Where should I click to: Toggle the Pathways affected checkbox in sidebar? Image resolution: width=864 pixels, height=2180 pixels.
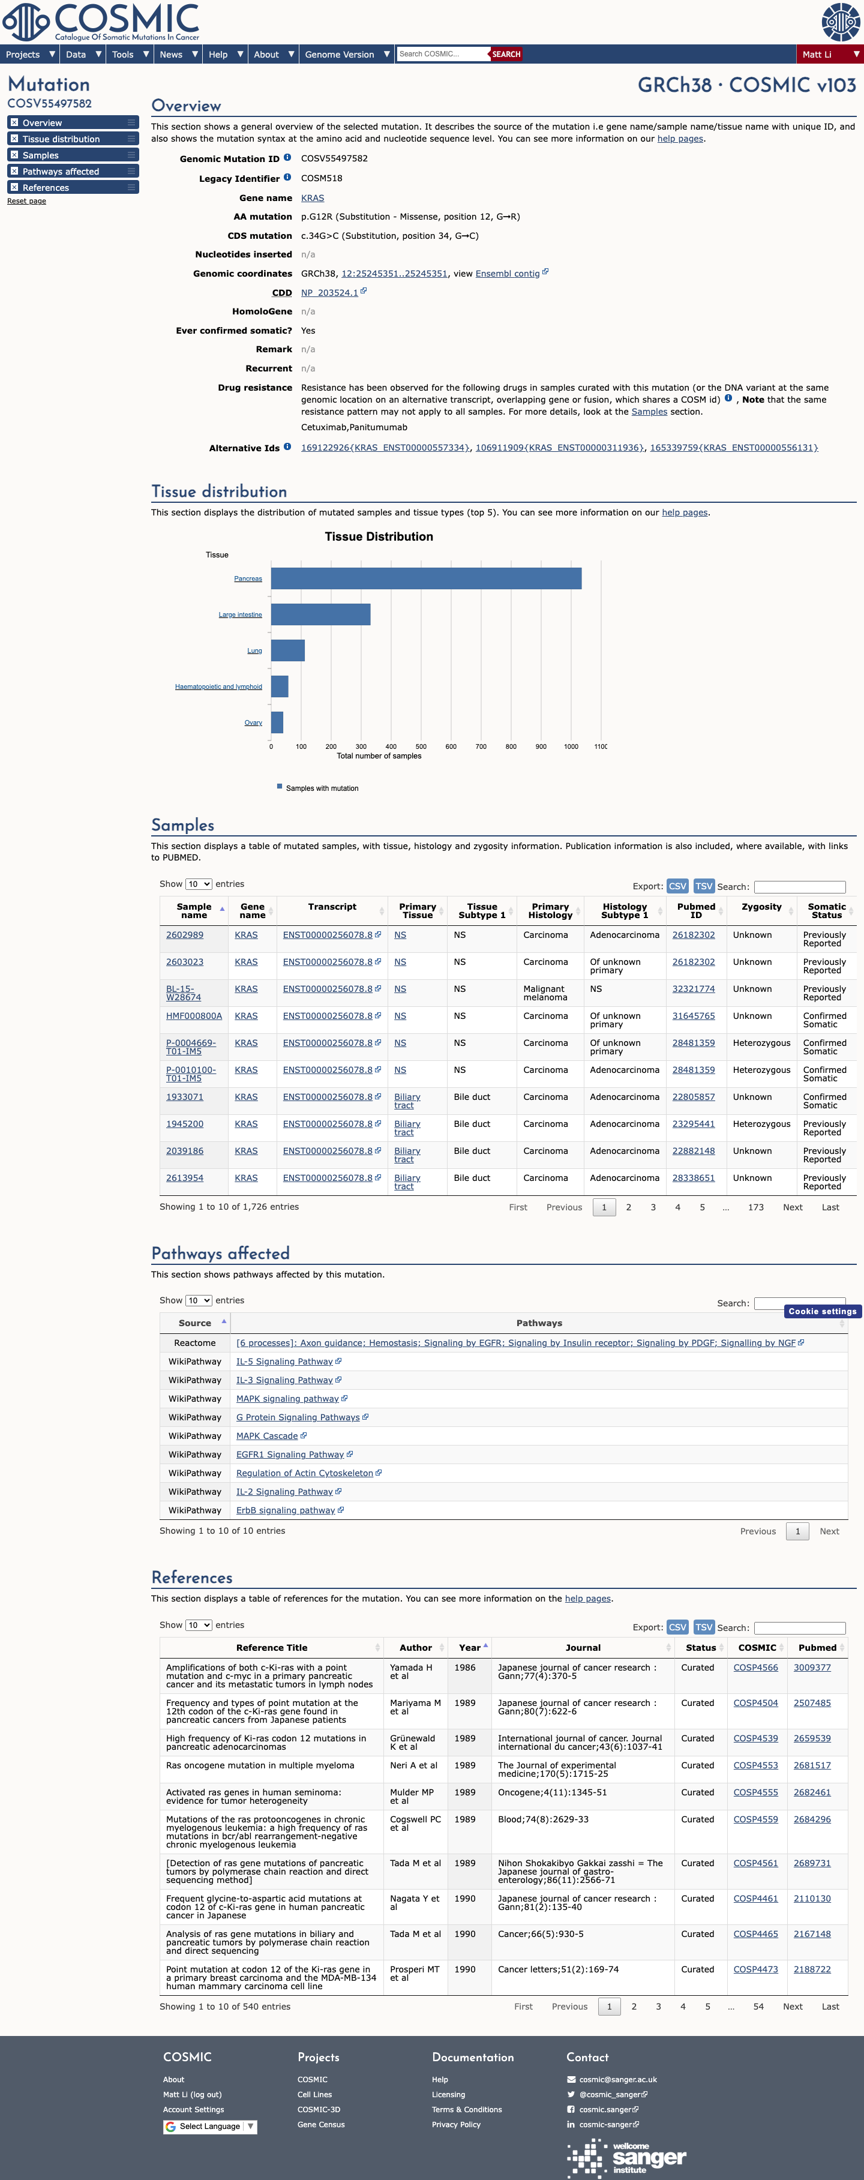pos(14,171)
